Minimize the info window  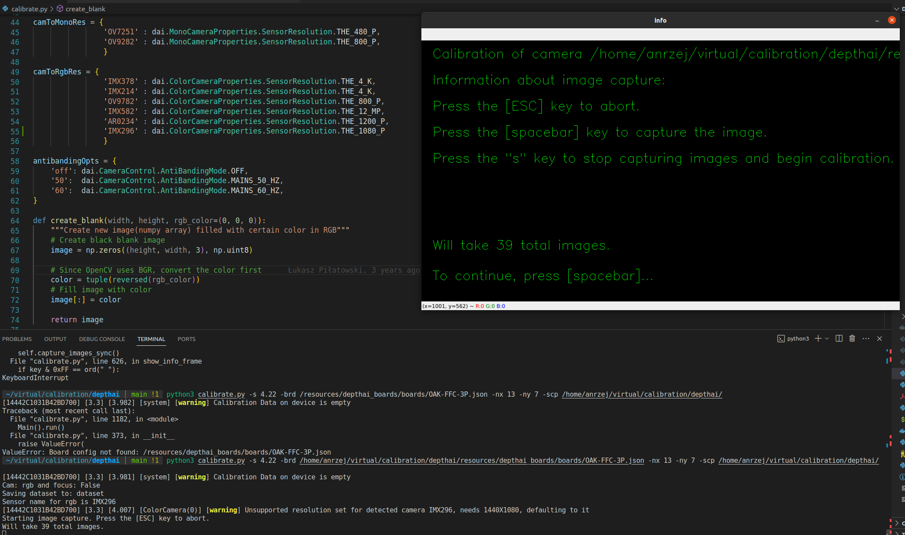pyautogui.click(x=877, y=20)
